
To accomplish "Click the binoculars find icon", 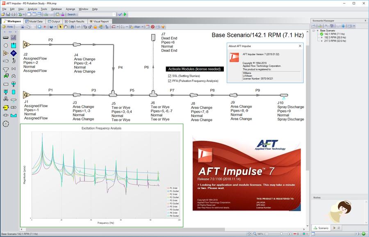I will pos(72,27).
